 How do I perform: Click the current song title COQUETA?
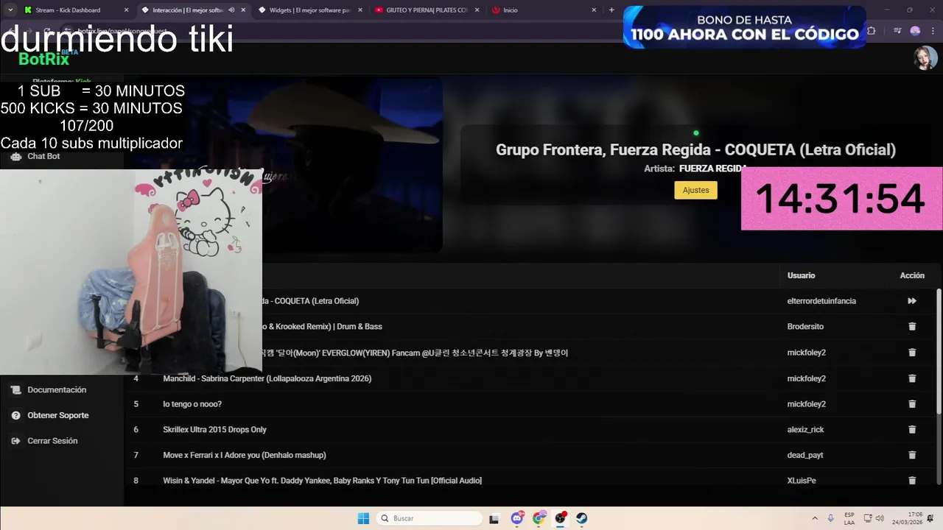(x=695, y=149)
